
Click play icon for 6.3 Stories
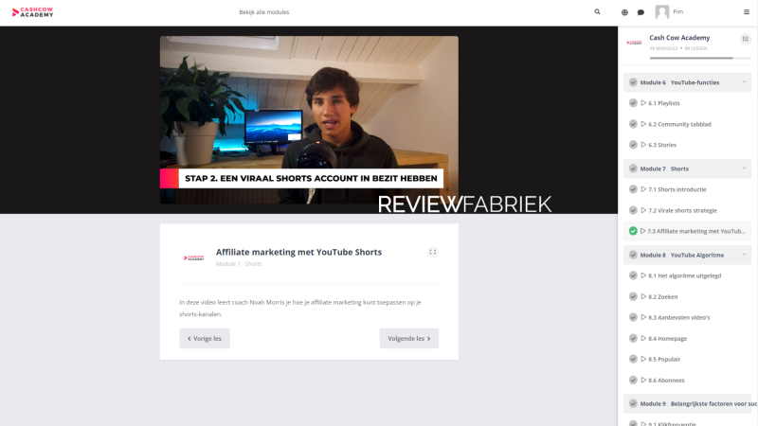pos(643,145)
